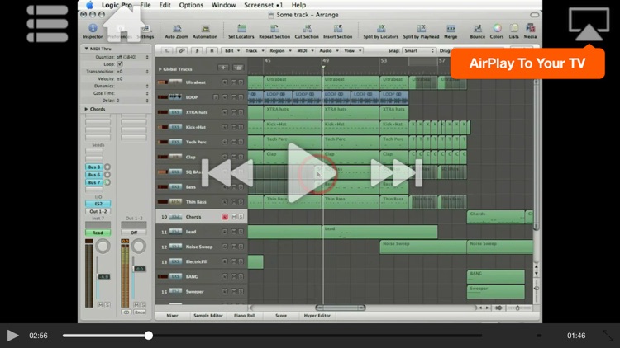Click the horizontal arrange scrollbar thumb
The image size is (620, 348).
pyautogui.click(x=341, y=308)
